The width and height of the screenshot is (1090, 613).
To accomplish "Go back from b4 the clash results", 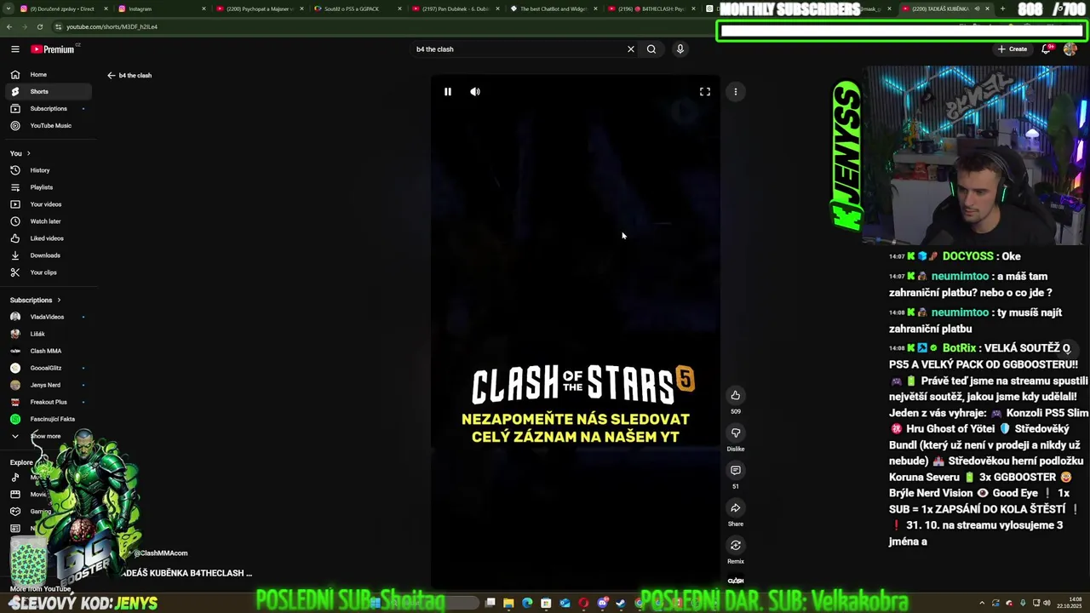I will pos(111,75).
